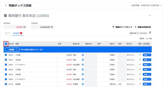
Task: Click 取引先なし in the 07/22 飲食費 row
Action: (131, 84)
